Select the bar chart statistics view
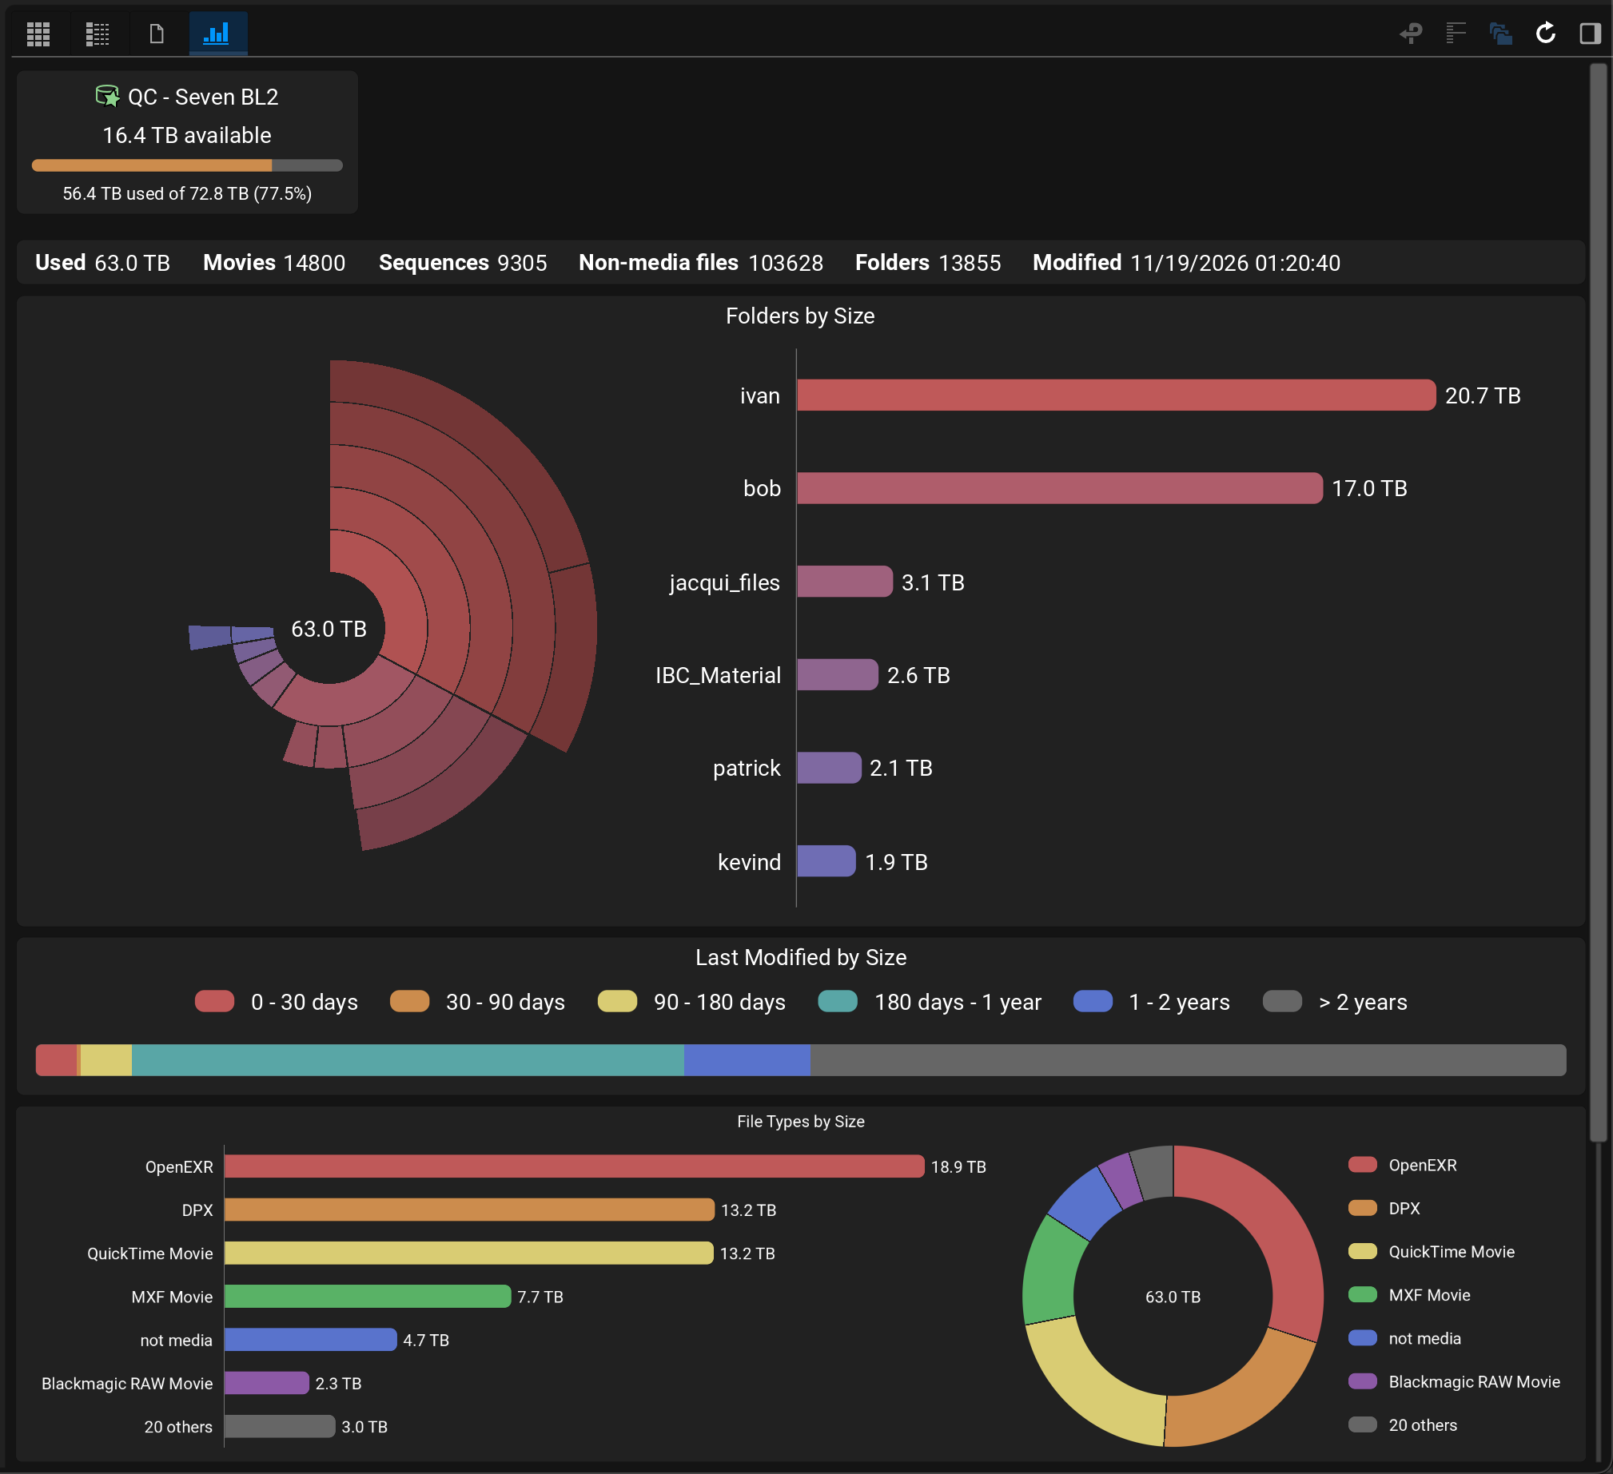 pyautogui.click(x=217, y=34)
